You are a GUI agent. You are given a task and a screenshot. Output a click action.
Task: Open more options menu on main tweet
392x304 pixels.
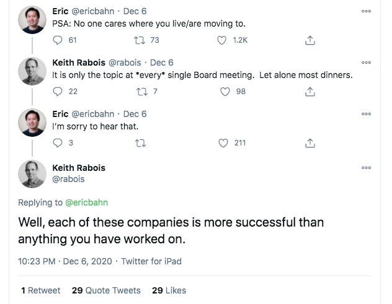367,168
